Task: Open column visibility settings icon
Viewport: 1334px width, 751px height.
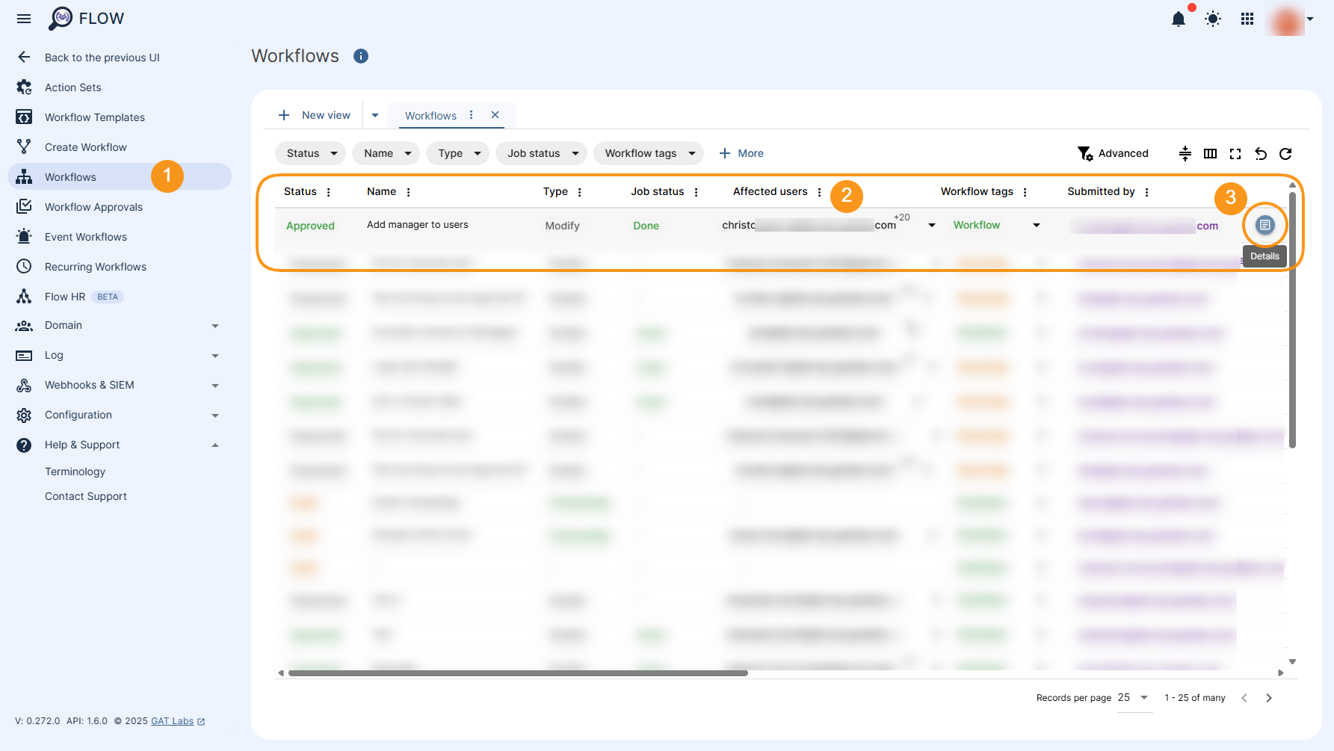Action: coord(1211,153)
